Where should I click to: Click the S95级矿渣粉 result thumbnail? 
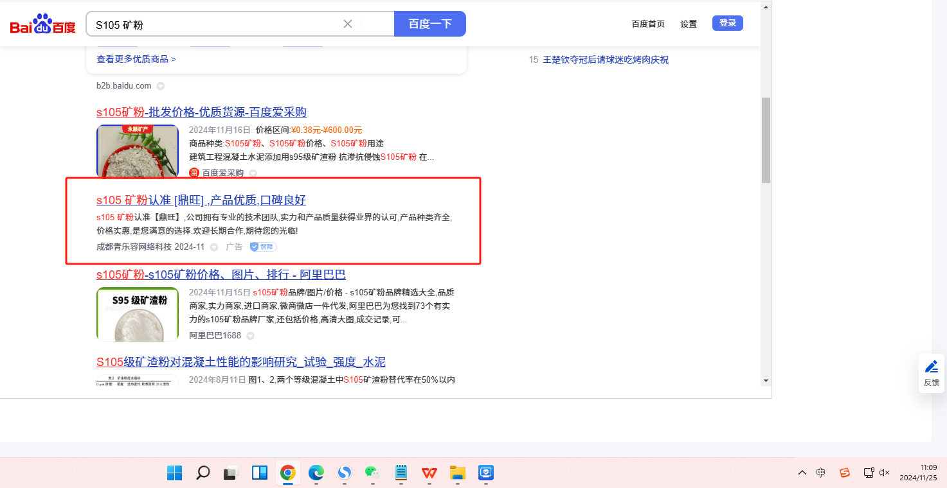pos(138,314)
